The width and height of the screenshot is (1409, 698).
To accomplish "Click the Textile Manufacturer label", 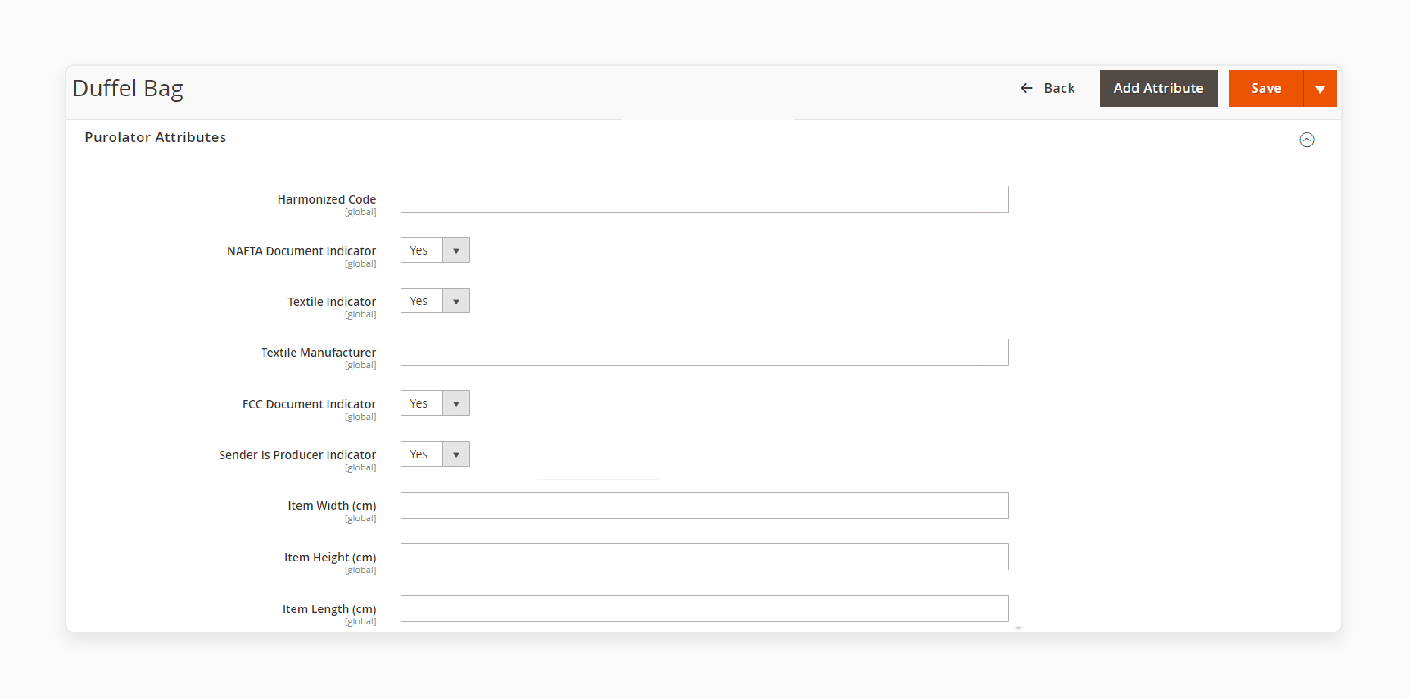I will click(319, 352).
